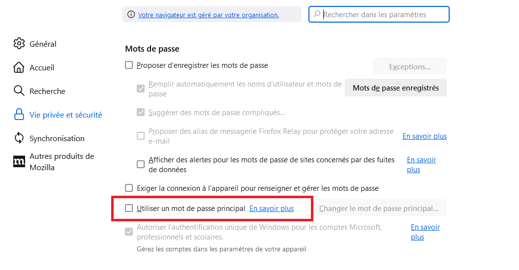This screenshot has height=270, width=519.
Task: Click the Synchronisation arrows icon
Action: 19,138
